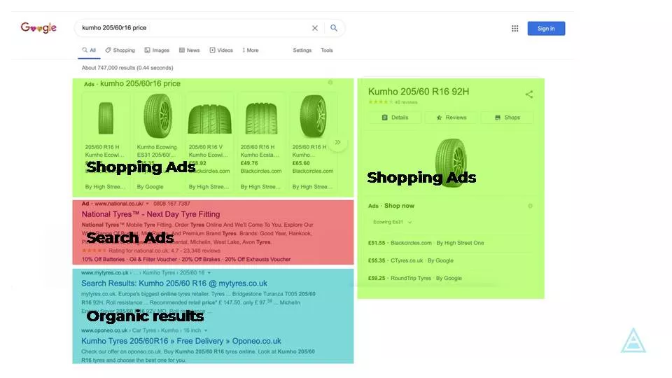This screenshot has height=378, width=672.
Task: Click the 10% Off Batteries sitelink
Action: pyautogui.click(x=103, y=259)
